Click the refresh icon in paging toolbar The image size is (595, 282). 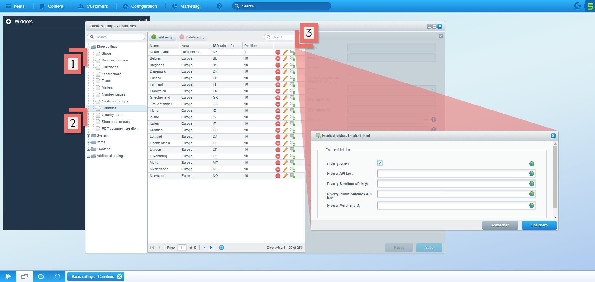coord(221,248)
